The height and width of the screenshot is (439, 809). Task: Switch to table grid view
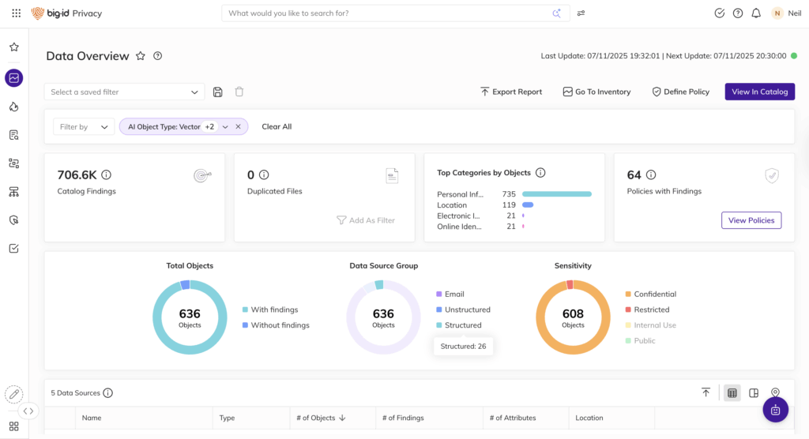point(732,393)
